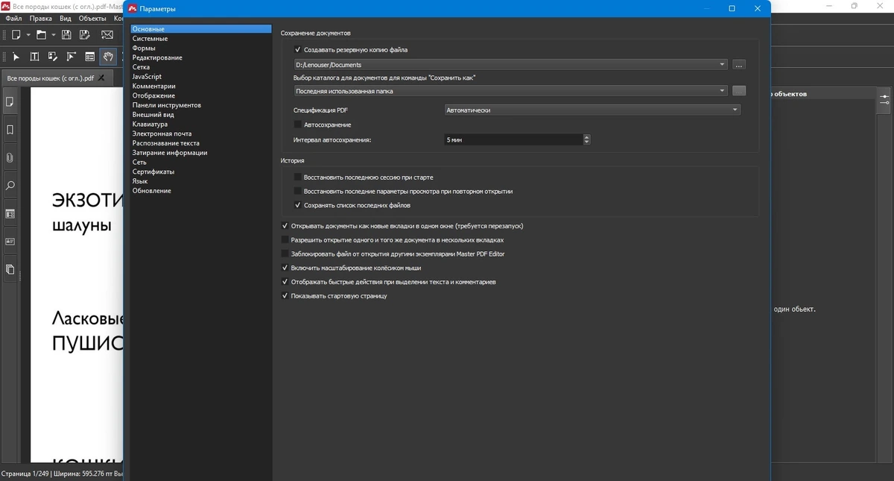Open the Bookmarks panel in sidebar

(x=10, y=130)
